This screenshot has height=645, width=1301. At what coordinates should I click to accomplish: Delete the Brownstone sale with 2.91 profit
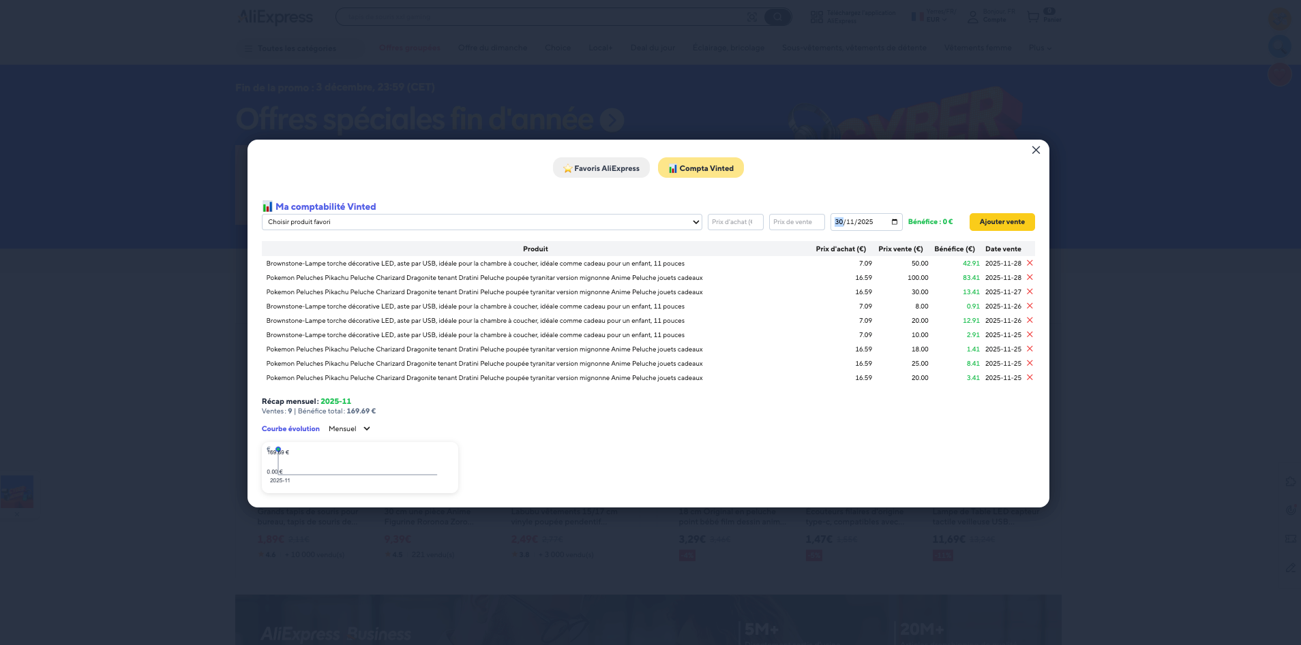tap(1030, 334)
